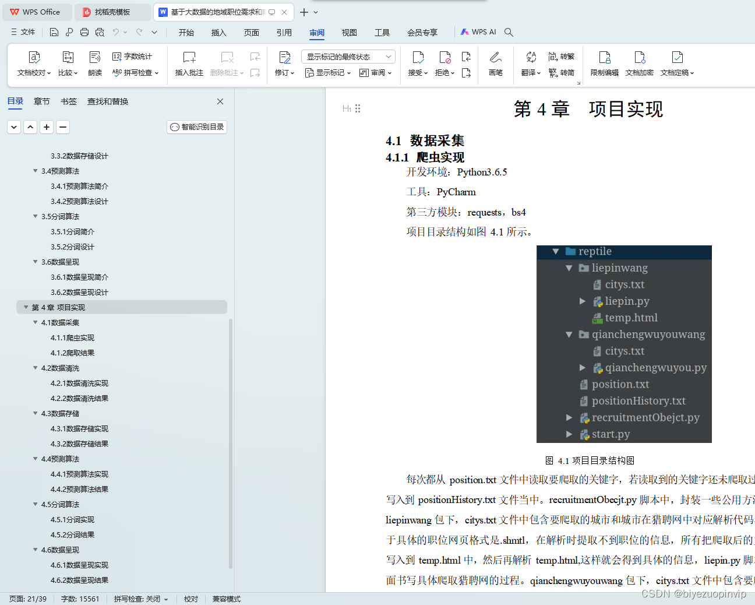755x605 pixels.
Task: Enable 限制编辑 restricted editing
Action: (x=604, y=64)
